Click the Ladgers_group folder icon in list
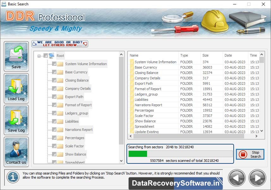Screen dimensions: 271x190 132,94
